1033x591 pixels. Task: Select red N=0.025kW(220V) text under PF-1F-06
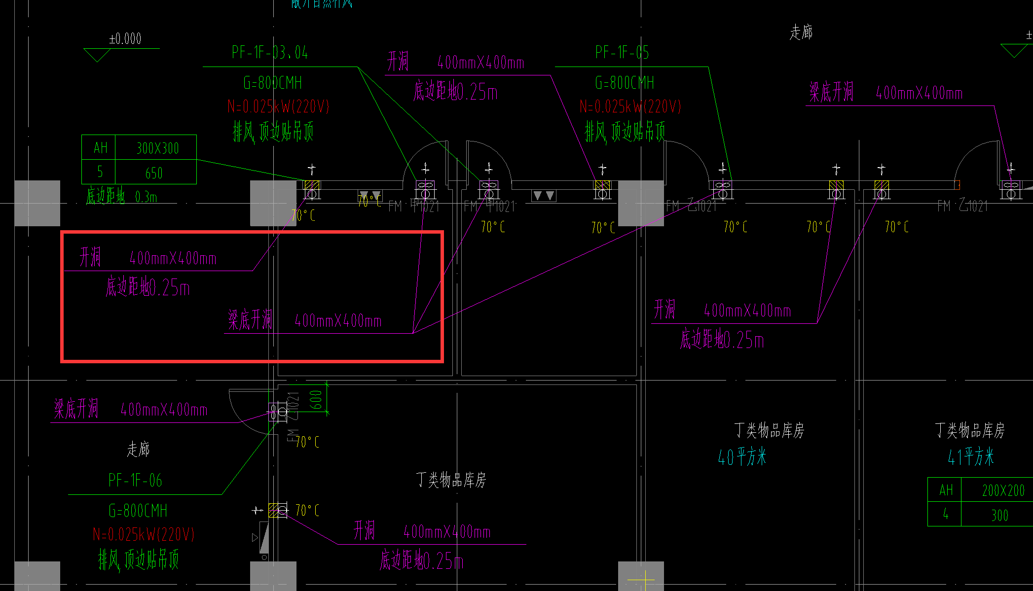(x=144, y=534)
